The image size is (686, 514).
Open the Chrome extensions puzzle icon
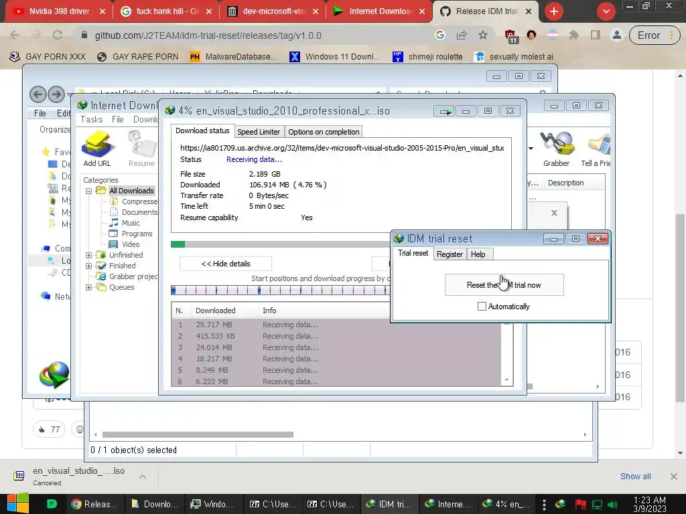point(574,35)
